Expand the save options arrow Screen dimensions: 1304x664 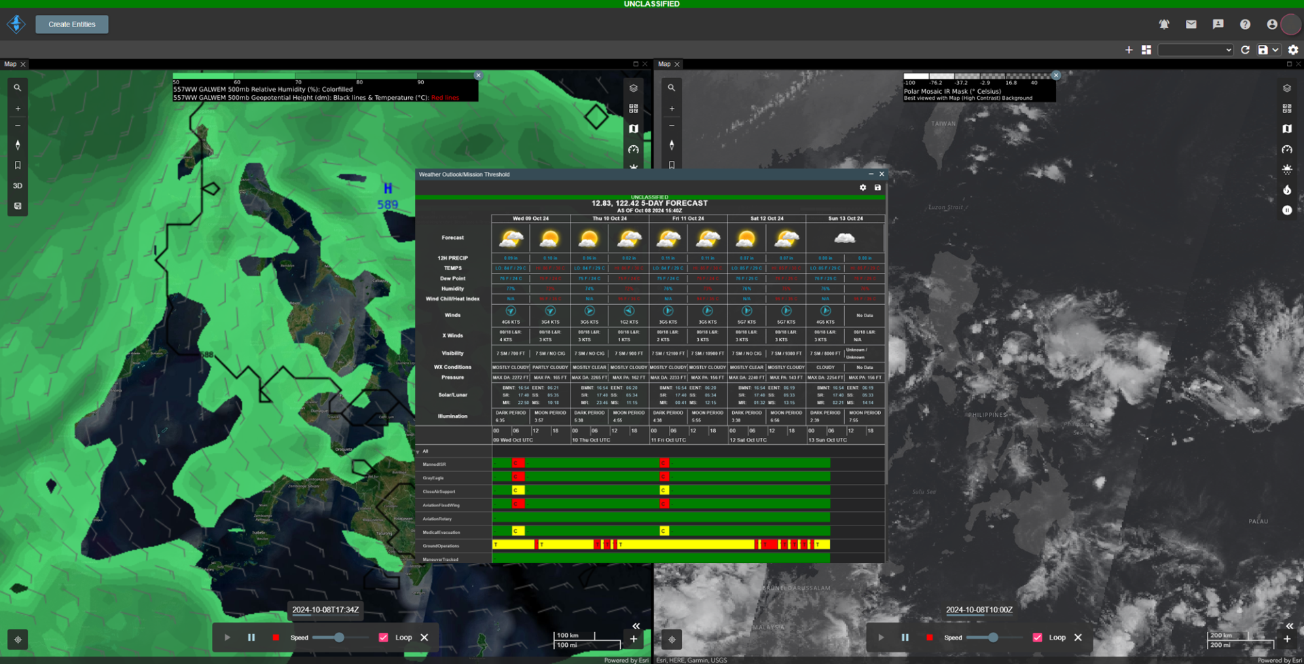click(x=1275, y=50)
